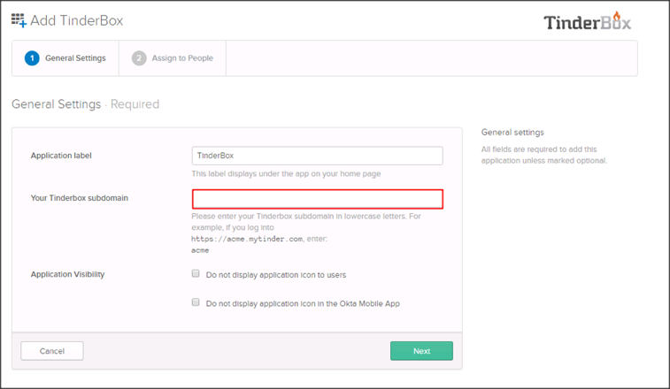Enable 'Do not display application icon to users'
Screen dimensions: 670x389
click(x=196, y=274)
